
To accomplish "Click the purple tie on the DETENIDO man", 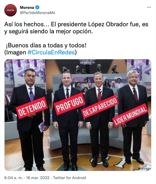I will click(x=32, y=94).
